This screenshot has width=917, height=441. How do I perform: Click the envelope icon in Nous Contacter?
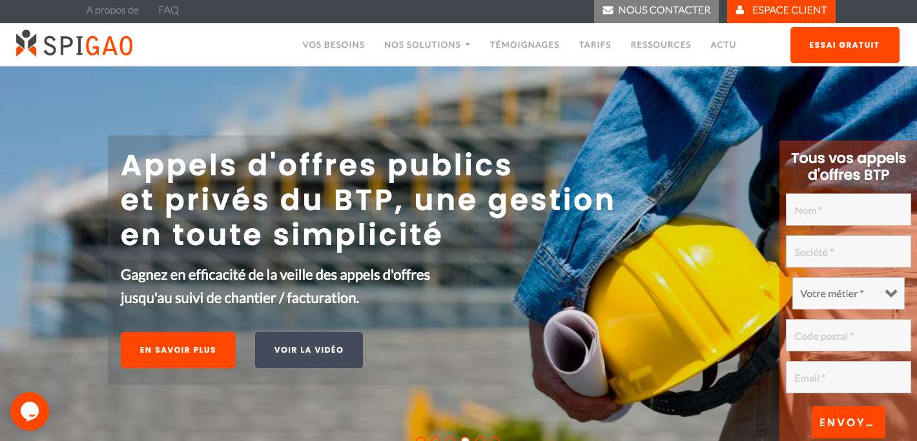pyautogui.click(x=608, y=10)
